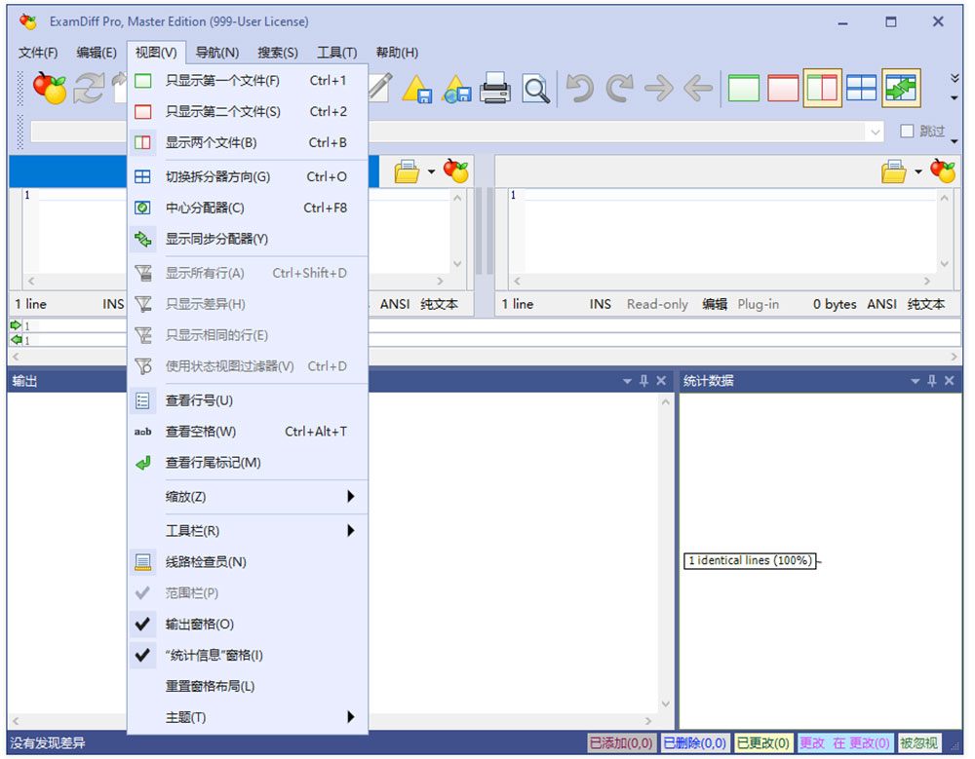Click the printer icon
Image resolution: width=975 pixels, height=759 pixels.
tap(495, 89)
